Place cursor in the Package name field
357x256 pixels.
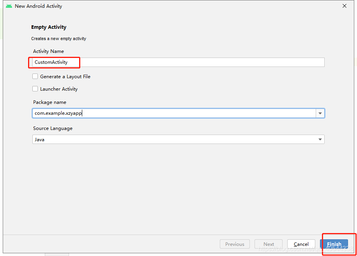click(x=156, y=113)
